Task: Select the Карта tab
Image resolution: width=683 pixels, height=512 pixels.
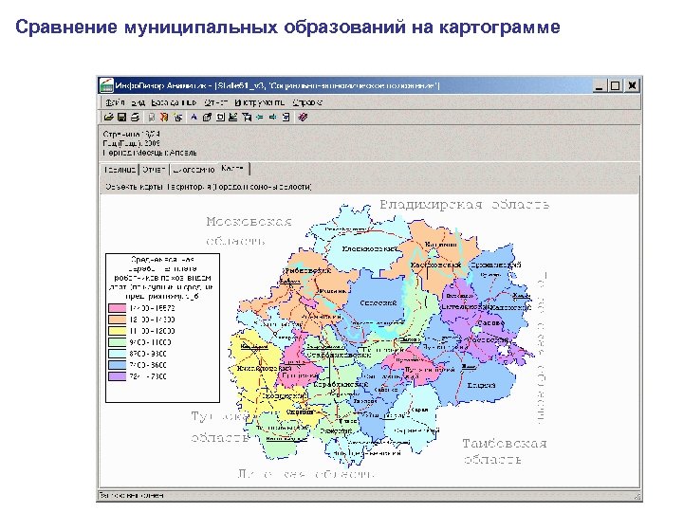Action: tap(233, 169)
